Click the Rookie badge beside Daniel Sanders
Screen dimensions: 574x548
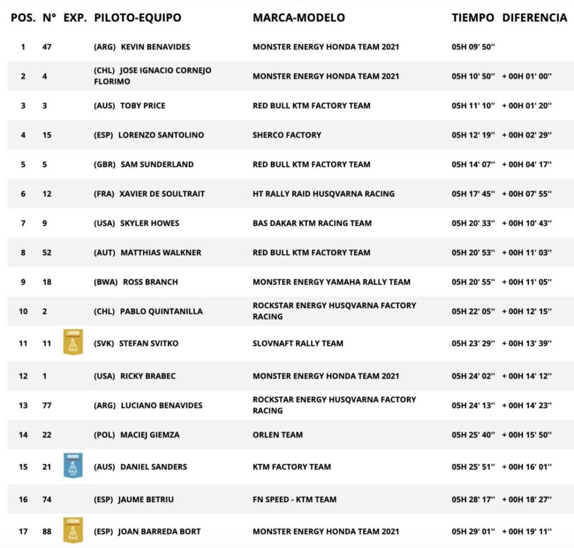tap(73, 466)
